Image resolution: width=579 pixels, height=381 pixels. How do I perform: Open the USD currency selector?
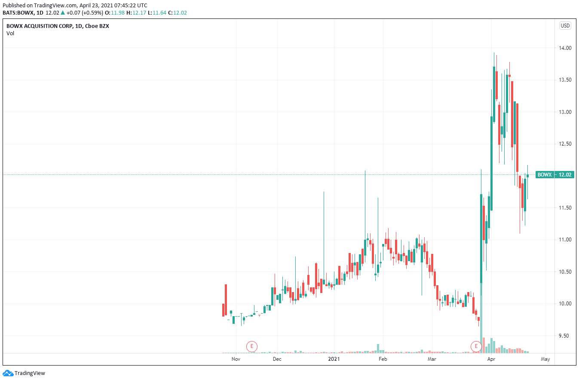tap(565, 26)
